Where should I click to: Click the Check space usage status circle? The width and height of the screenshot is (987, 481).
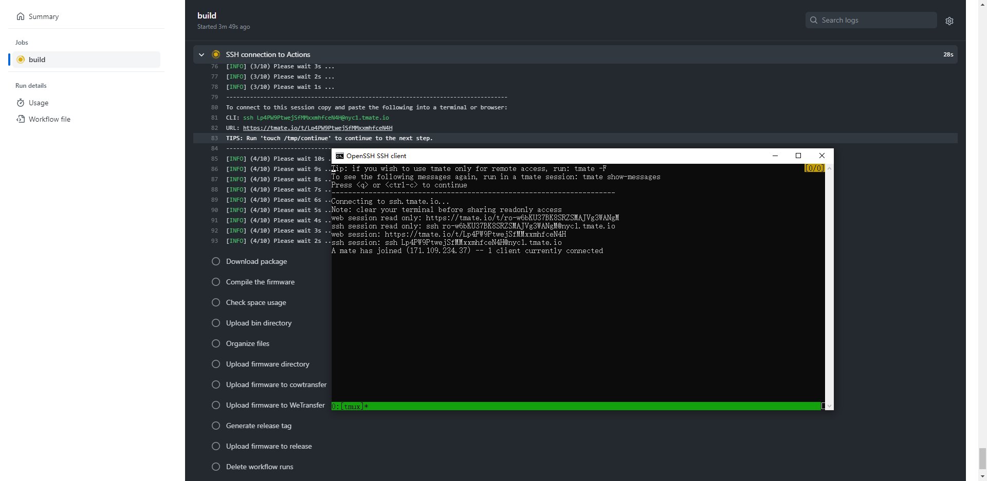pyautogui.click(x=216, y=302)
